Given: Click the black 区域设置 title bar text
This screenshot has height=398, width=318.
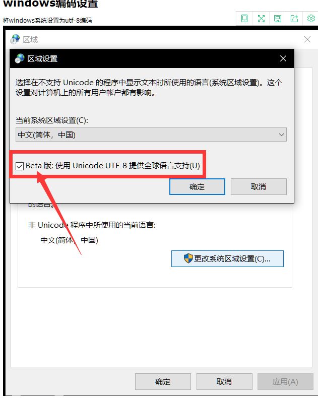Looking at the screenshot, I should (x=42, y=58).
